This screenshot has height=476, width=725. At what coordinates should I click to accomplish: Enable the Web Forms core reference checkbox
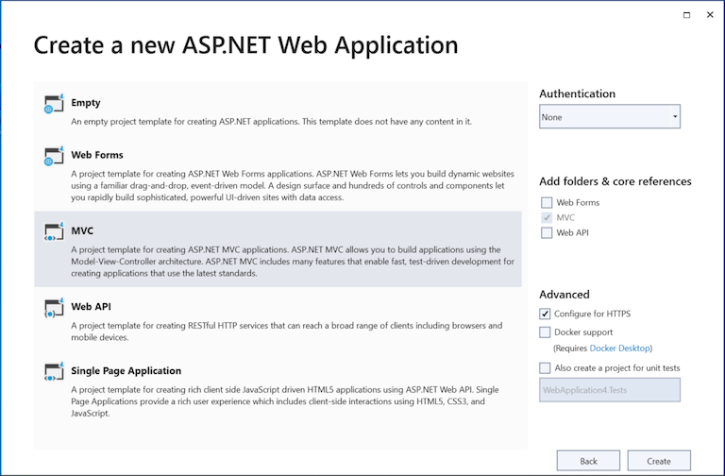click(547, 203)
